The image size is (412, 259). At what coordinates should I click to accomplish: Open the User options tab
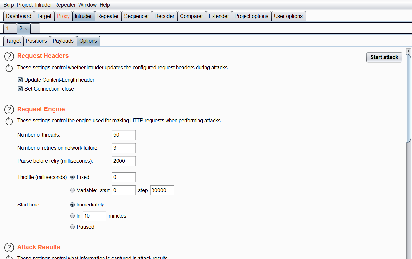tap(288, 16)
